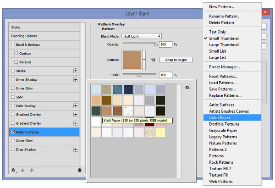This screenshot has width=275, height=188.
Task: Click the create new preset icon beside pattern
Action: click(x=154, y=60)
